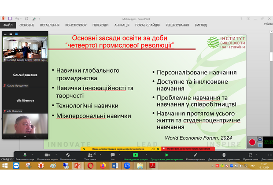Expand audio options arrow beside mute
273x185 pixels.
click(33, 155)
